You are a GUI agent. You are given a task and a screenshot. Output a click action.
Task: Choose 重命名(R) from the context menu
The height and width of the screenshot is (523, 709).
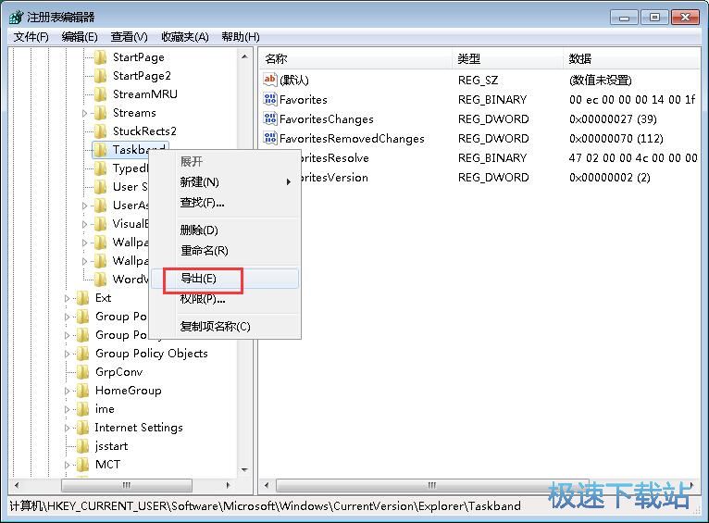[225, 251]
